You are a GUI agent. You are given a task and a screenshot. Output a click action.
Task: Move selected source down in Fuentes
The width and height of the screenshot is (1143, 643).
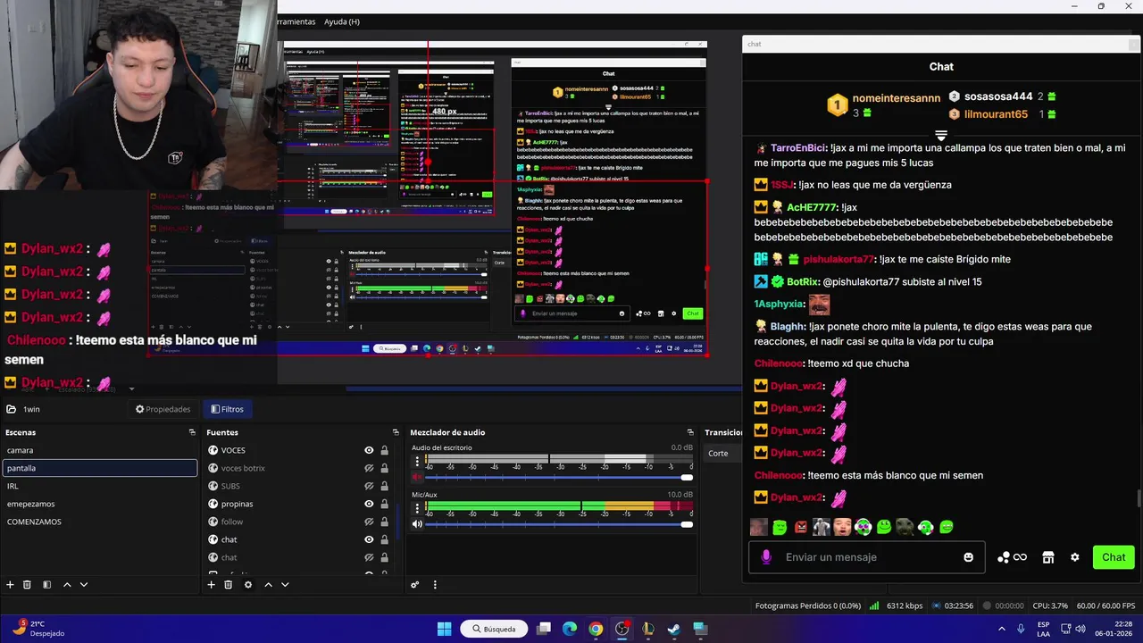[285, 585]
